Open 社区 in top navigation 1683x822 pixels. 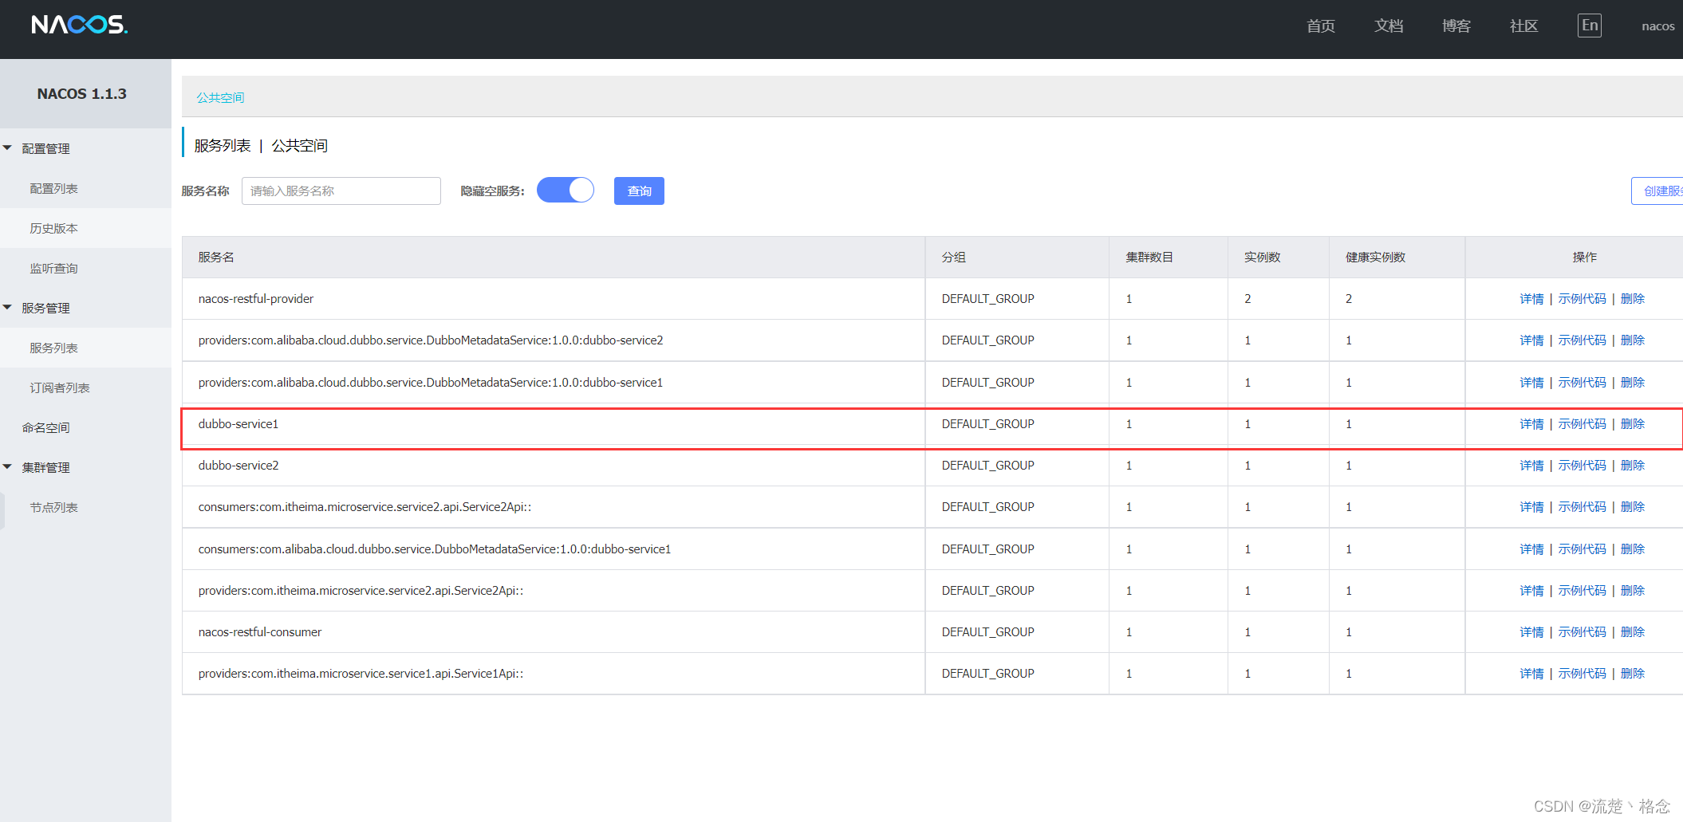(x=1523, y=26)
